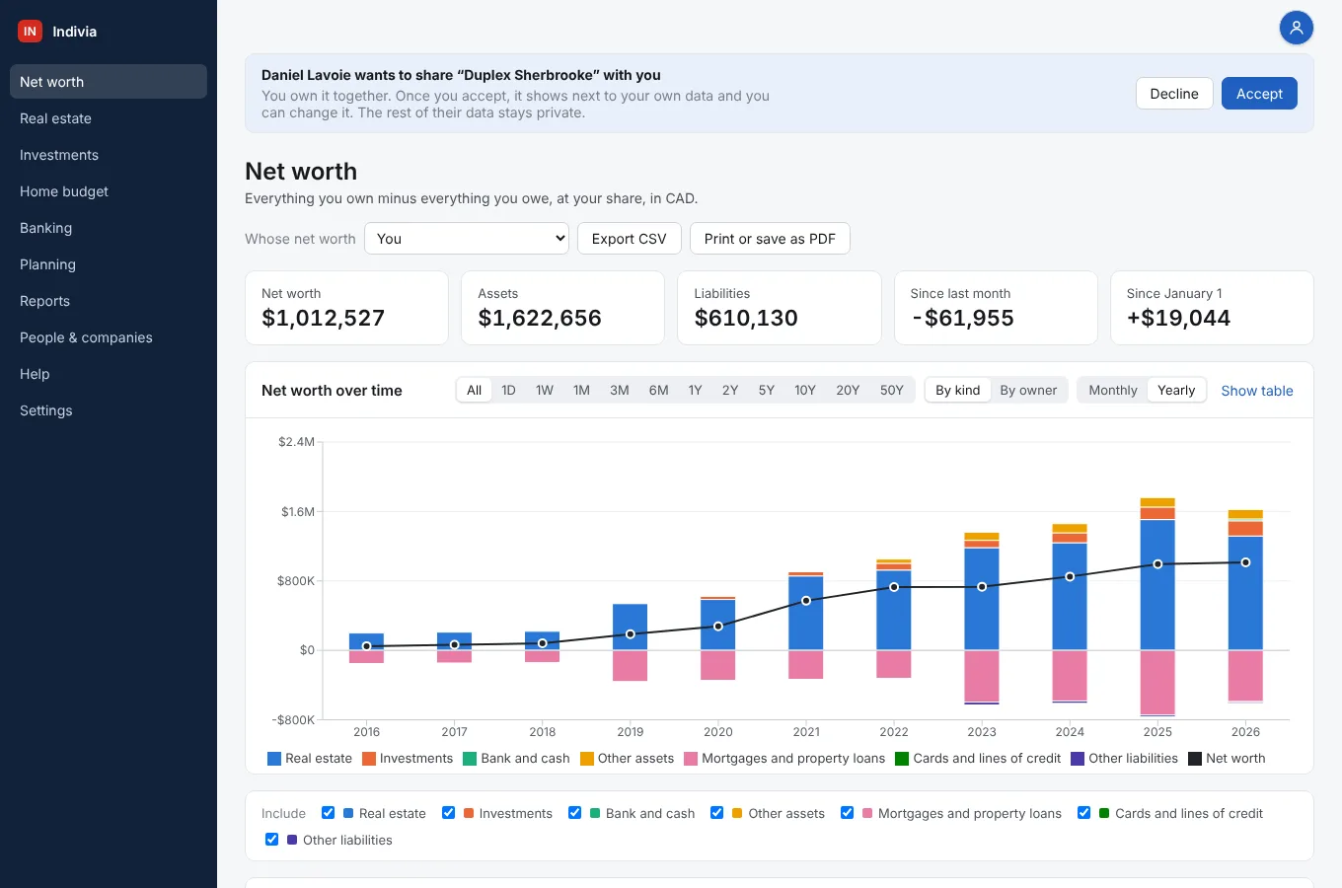Uncheck the Investments include checkbox
This screenshot has width=1342, height=888.
click(448, 813)
